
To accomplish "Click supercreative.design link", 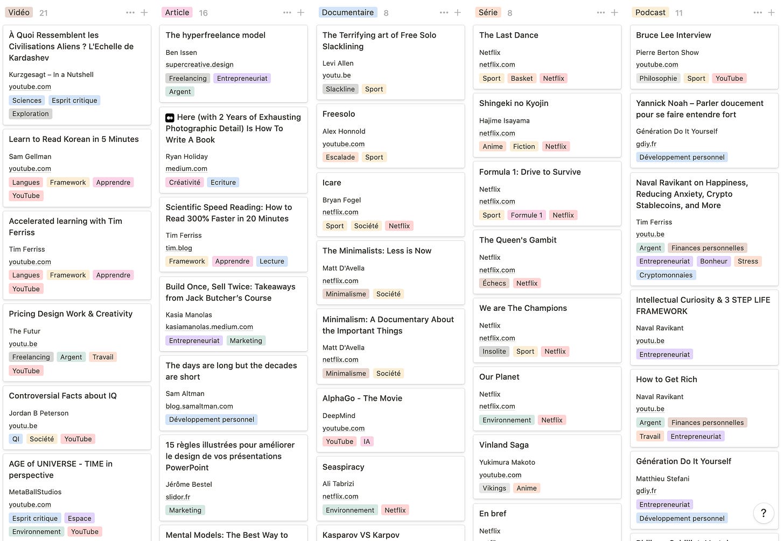I will tap(199, 65).
